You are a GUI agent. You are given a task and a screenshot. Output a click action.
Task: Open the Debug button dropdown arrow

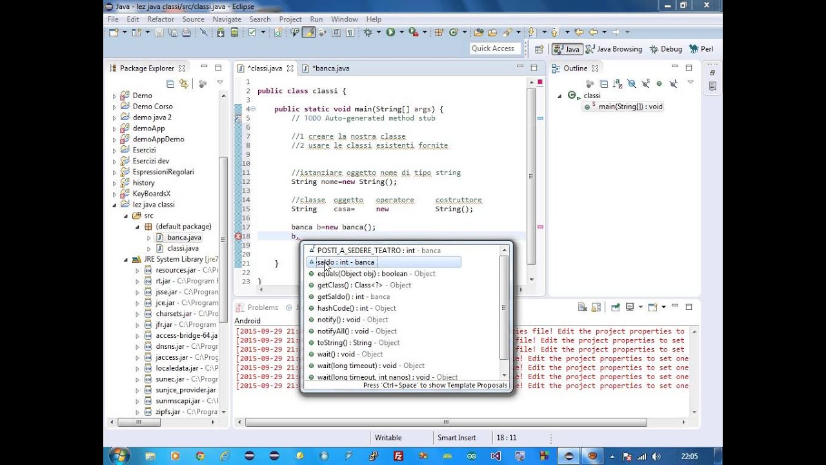tap(379, 32)
